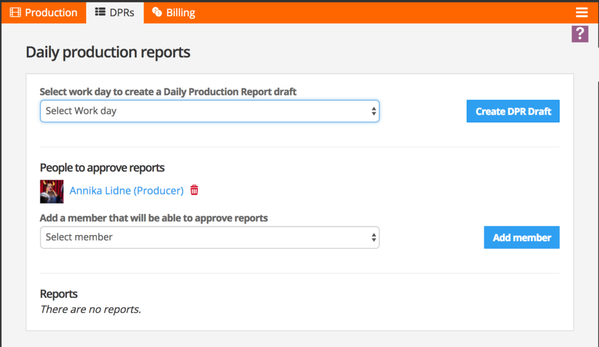The image size is (599, 347).
Task: Expand the work day list for the DPR draft
Action: click(x=209, y=111)
